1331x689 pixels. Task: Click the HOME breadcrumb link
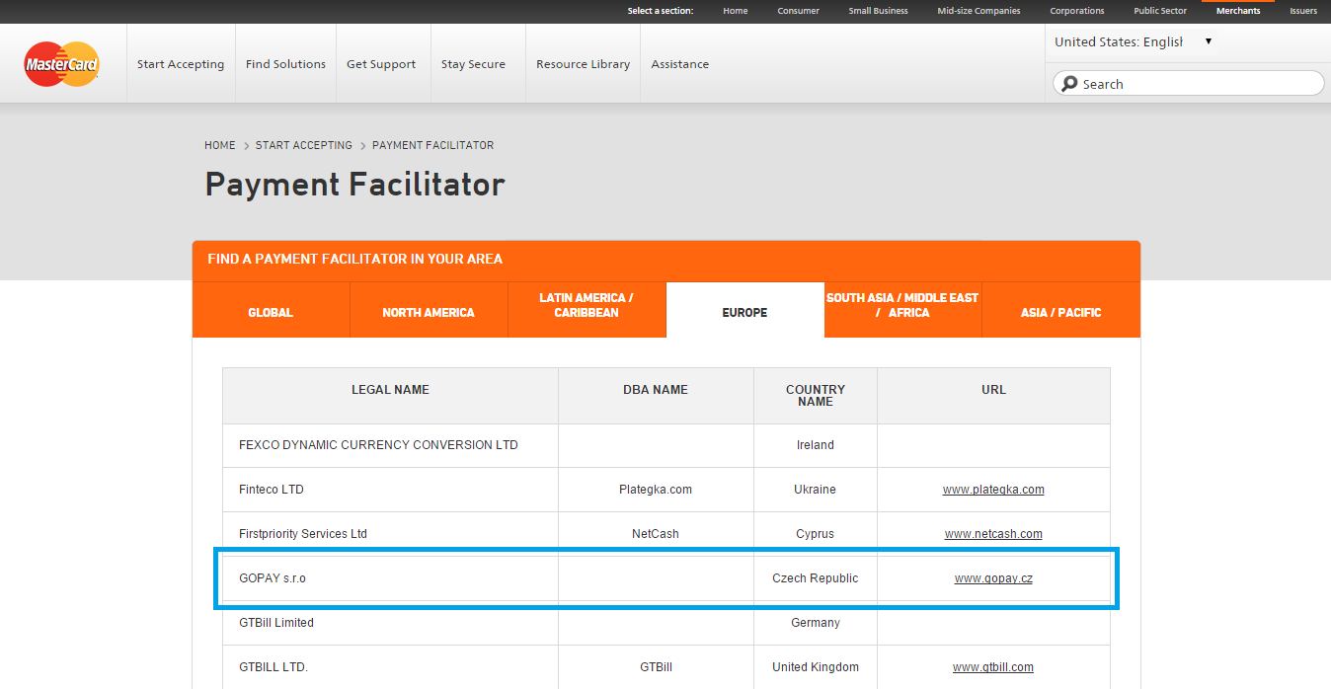point(220,145)
